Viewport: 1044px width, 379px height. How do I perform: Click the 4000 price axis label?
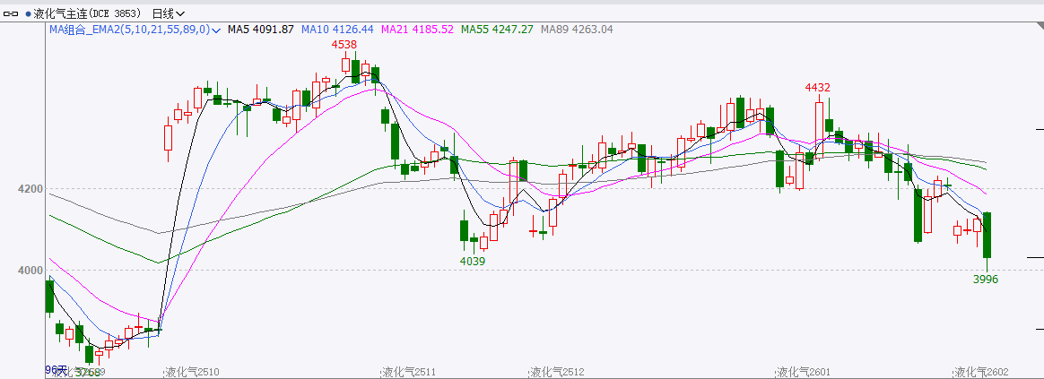pos(29,270)
